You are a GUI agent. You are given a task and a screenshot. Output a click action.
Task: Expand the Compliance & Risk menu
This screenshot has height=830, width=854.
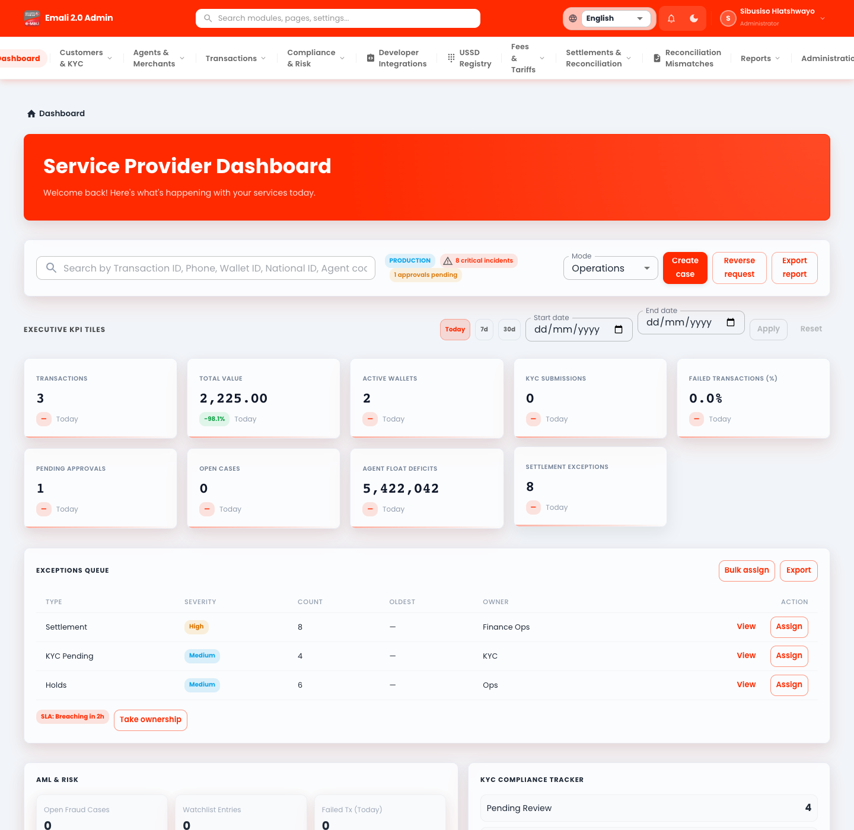coord(316,58)
